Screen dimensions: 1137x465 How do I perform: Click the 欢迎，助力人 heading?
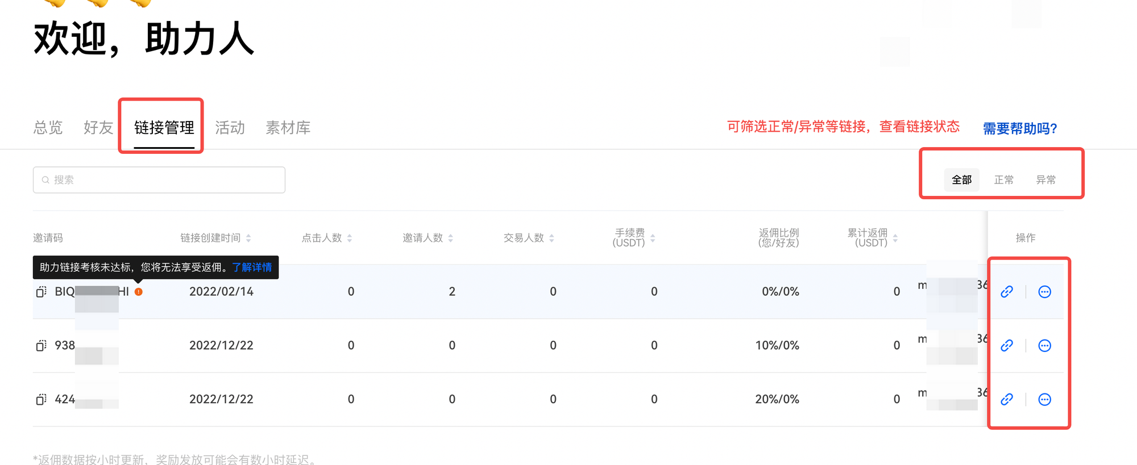tap(144, 40)
